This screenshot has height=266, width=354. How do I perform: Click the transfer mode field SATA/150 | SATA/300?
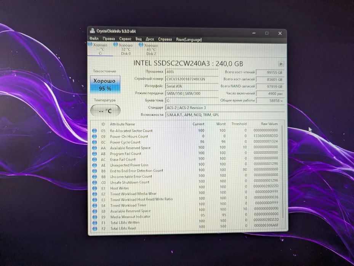192,93
